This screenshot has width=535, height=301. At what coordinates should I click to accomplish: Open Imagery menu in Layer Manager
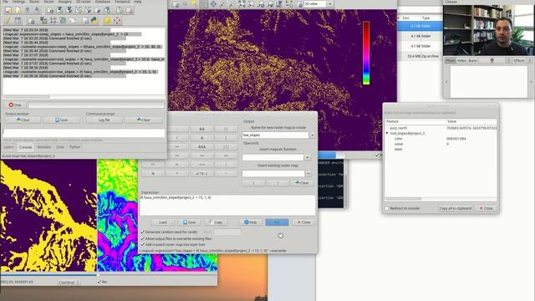click(x=65, y=2)
